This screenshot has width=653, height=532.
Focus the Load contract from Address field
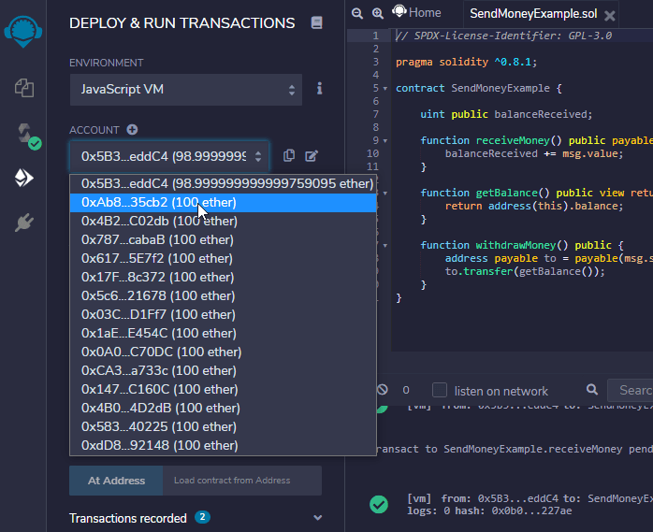(242, 481)
